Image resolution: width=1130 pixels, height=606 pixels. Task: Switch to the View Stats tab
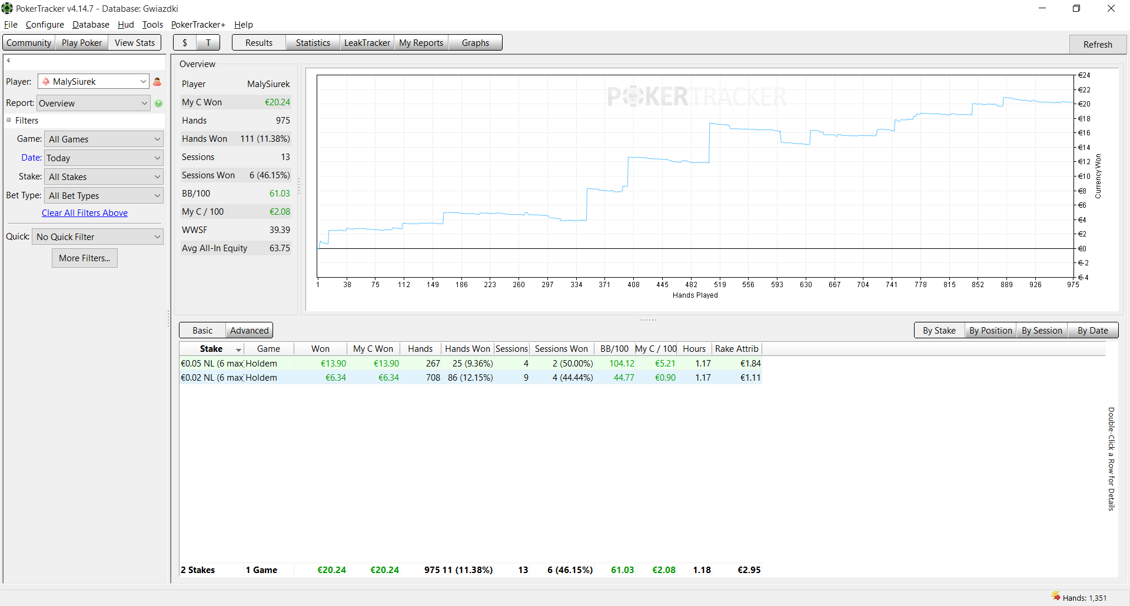coord(135,43)
